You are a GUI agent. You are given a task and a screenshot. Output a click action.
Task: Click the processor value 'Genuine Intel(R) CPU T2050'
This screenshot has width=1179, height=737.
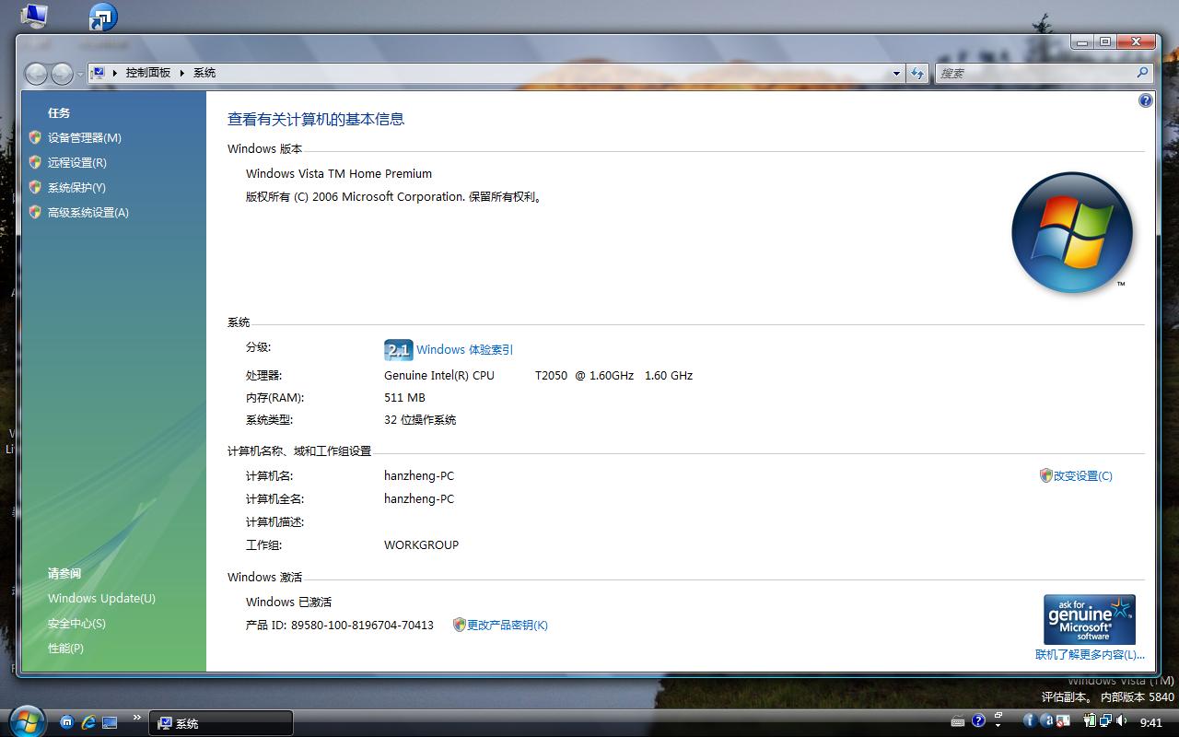[475, 376]
